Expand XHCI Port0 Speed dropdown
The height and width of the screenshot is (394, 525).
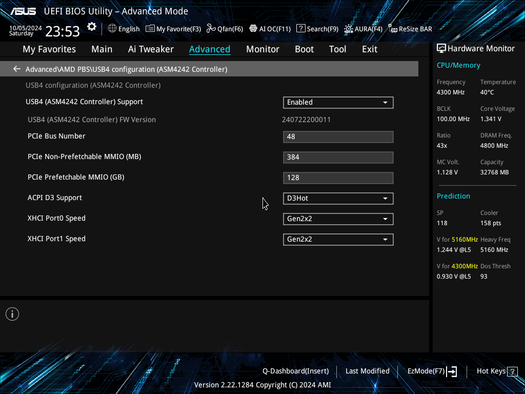click(338, 219)
